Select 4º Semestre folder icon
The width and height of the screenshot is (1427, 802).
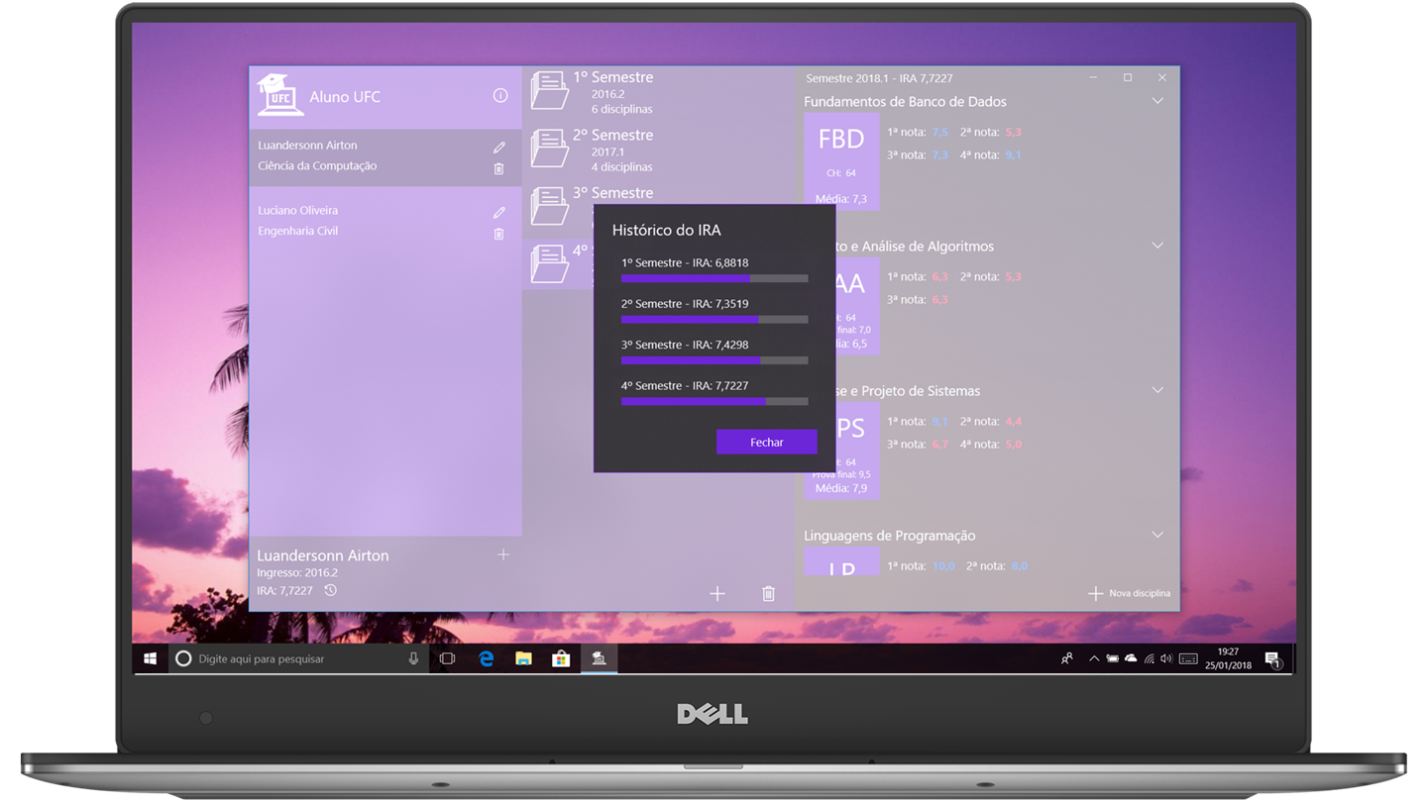pos(550,263)
